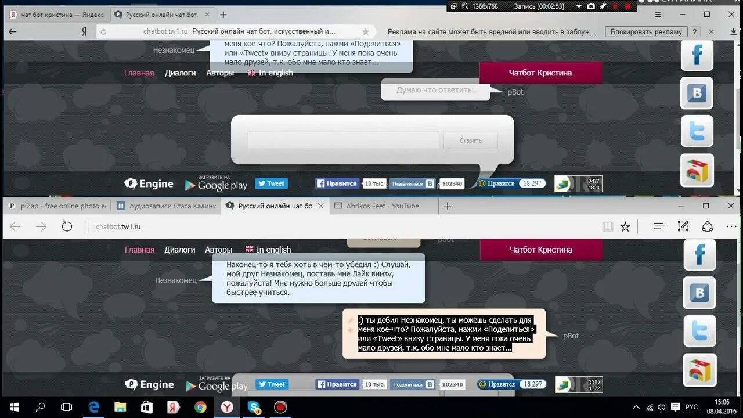Click 'In english' in upper window nav
The image size is (743, 418).
(x=270, y=73)
